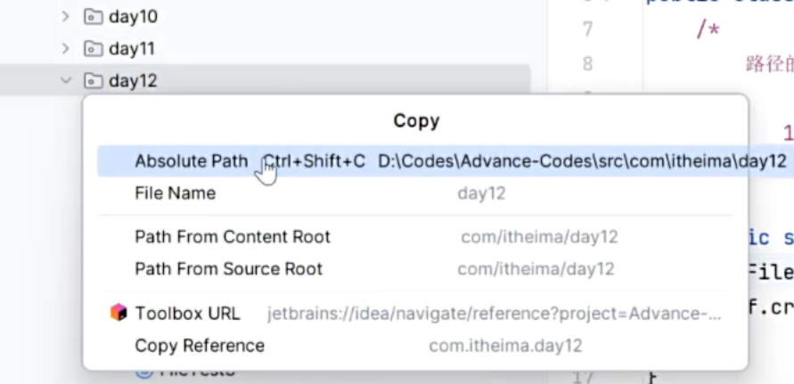Expand the day10 folder chevron
The image size is (794, 384).
coord(65,16)
